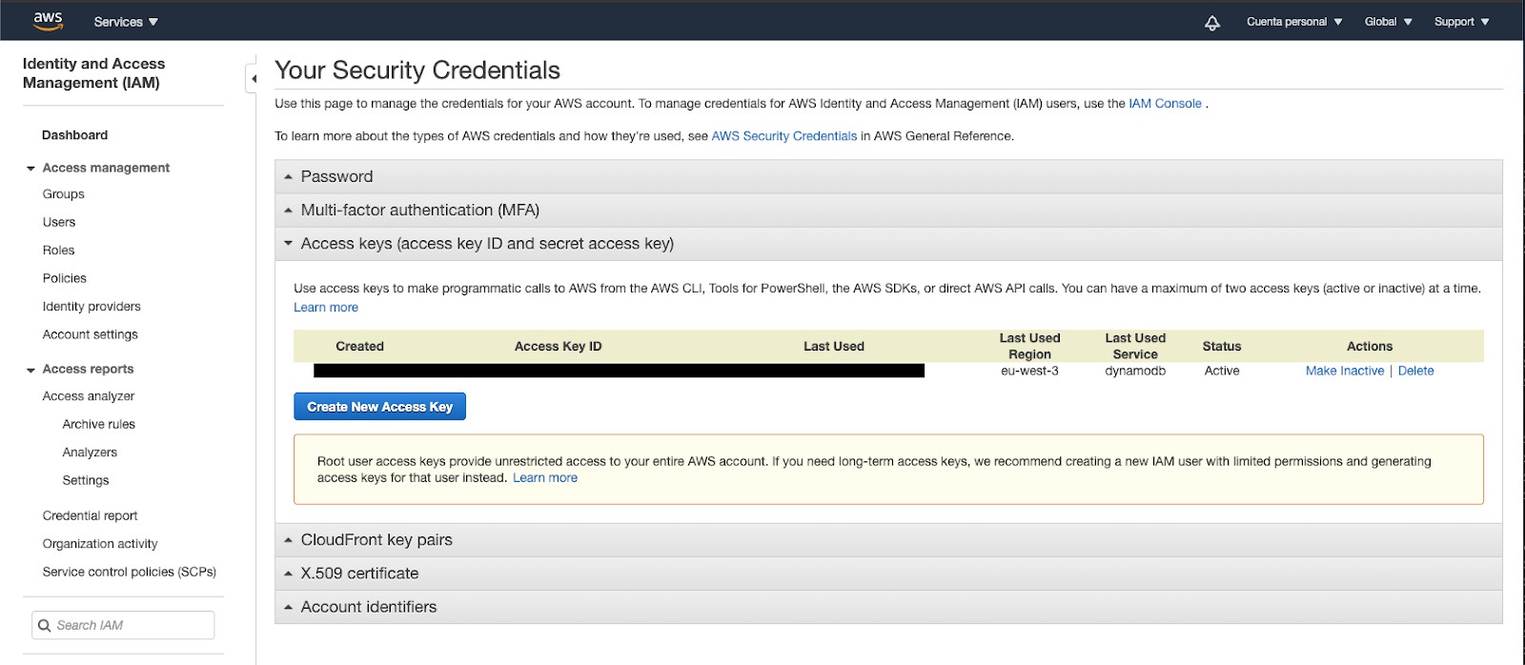
Task: Open the AWS Security Credentials link
Action: [783, 136]
